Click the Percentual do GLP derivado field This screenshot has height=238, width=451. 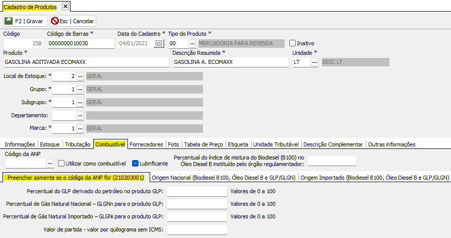click(197, 191)
